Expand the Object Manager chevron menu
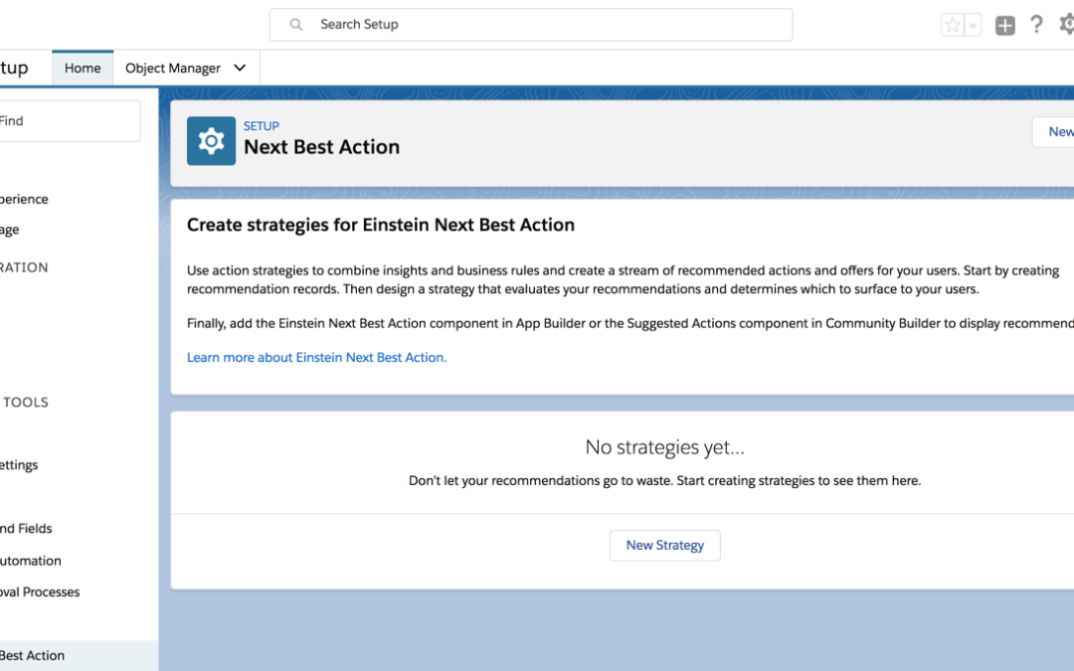Viewport: 1074px width, 671px height. (240, 69)
